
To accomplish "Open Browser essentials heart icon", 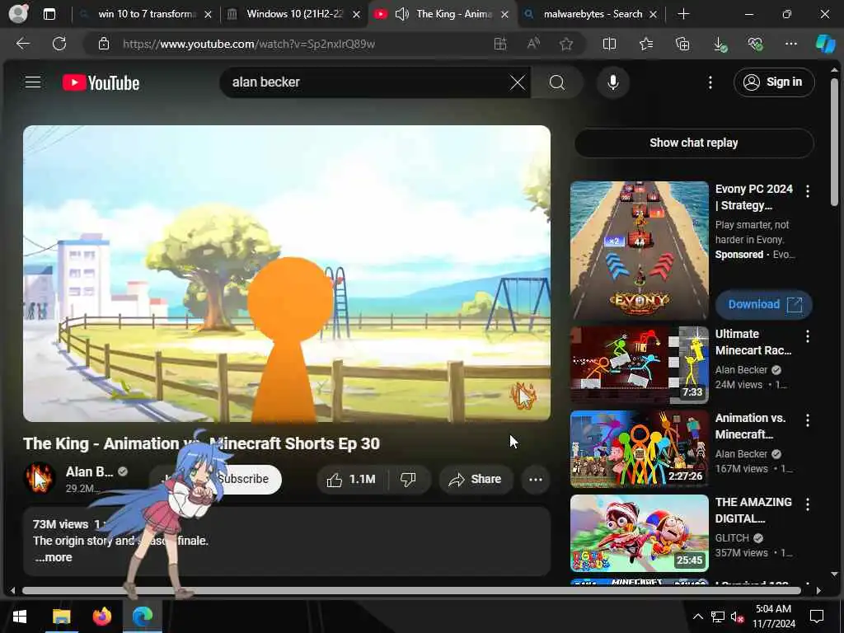I will [755, 44].
